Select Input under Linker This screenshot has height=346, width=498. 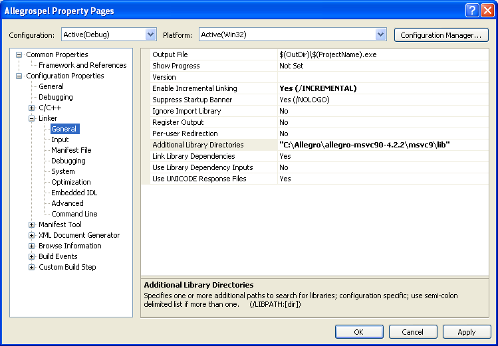coord(60,139)
